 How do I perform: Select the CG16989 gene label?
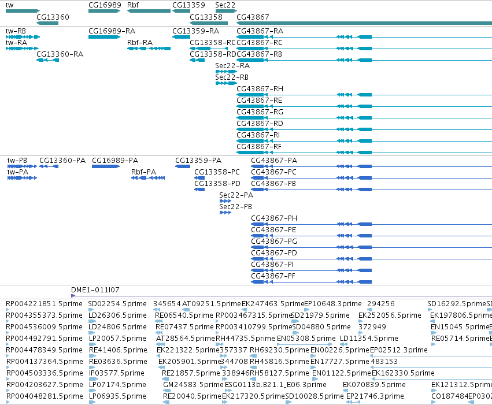(105, 5)
